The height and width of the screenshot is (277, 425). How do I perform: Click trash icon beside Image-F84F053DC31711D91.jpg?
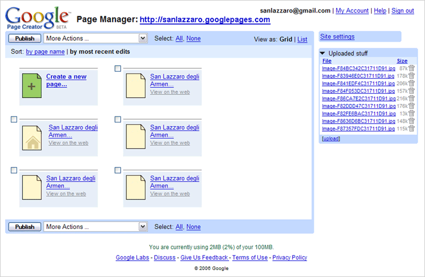411,91
